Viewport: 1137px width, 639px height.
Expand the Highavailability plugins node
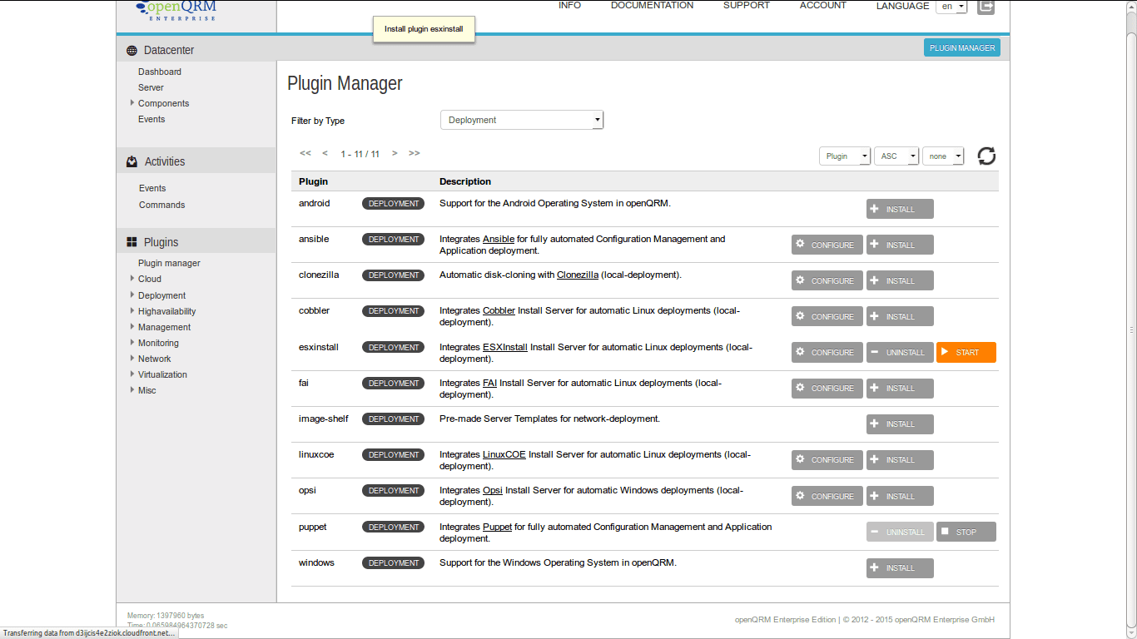tap(132, 310)
